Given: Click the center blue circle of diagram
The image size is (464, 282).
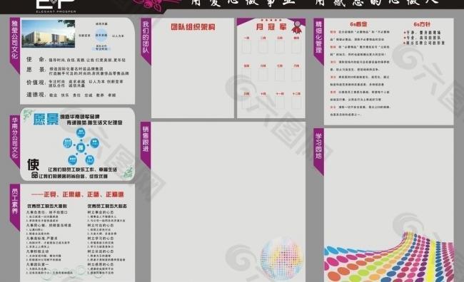Looking at the screenshot, I should point(81,147).
